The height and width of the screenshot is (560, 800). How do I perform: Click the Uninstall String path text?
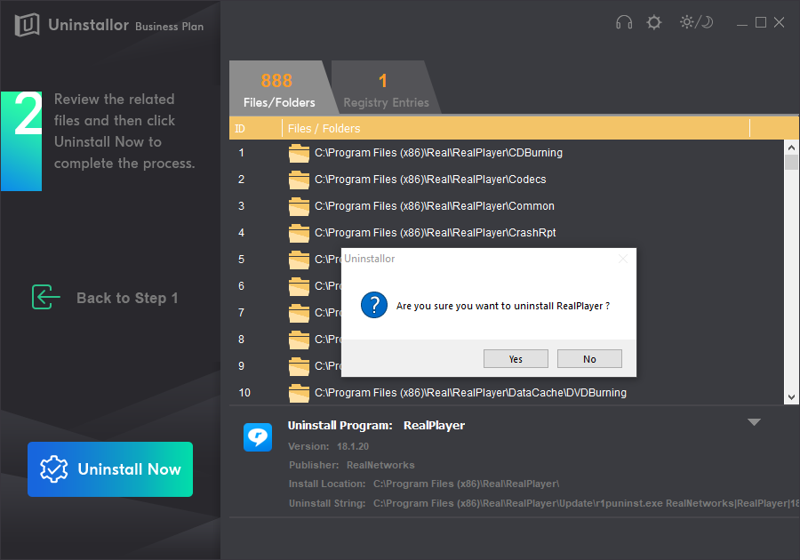(587, 503)
